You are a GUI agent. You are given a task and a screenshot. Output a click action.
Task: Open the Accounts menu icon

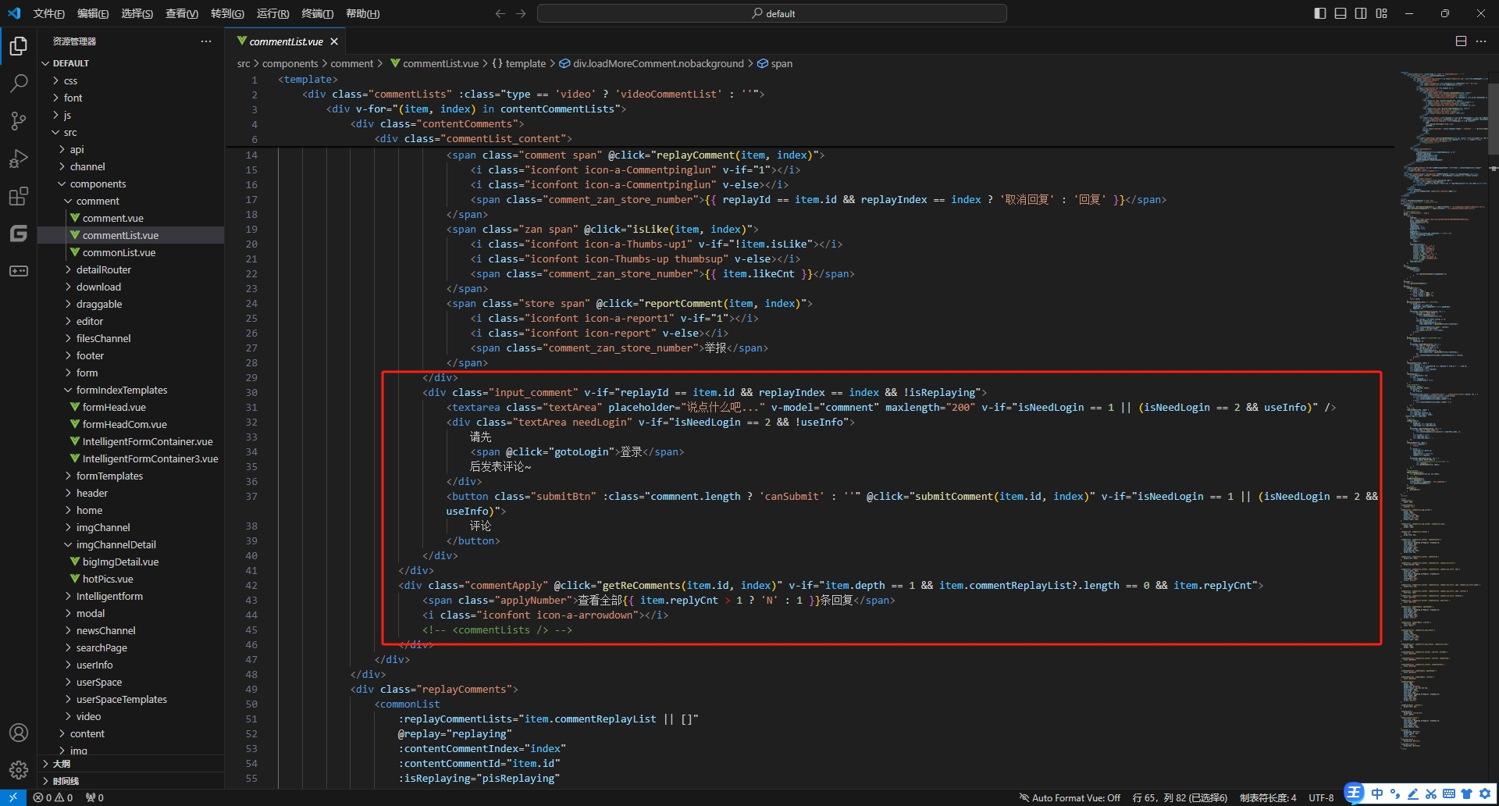19,733
